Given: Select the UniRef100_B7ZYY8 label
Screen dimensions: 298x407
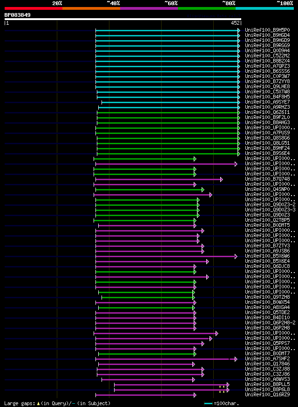Looking at the screenshot, I should click(267, 82).
